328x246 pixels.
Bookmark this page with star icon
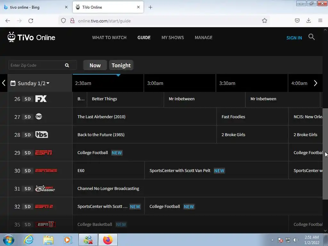point(264,20)
